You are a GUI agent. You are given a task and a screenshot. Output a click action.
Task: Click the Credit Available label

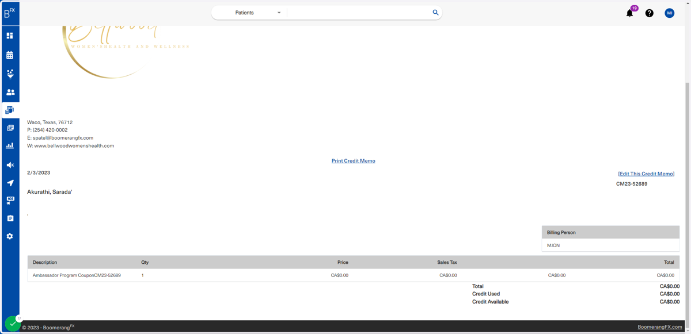point(491,302)
